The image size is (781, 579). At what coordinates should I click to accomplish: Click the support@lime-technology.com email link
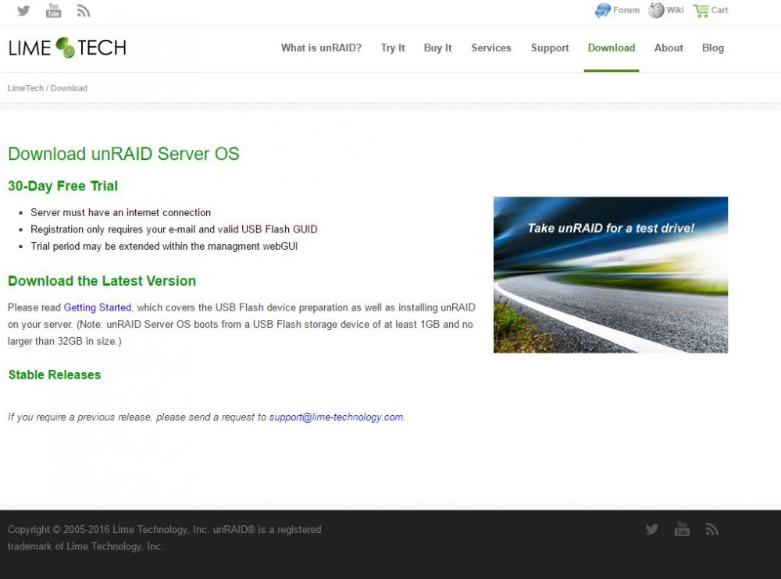coord(336,417)
